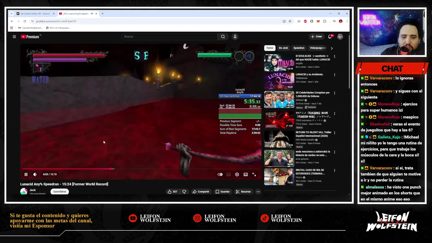The width and height of the screenshot is (432, 243).
Task: Go back with the browser back arrow
Action: pos(12,21)
